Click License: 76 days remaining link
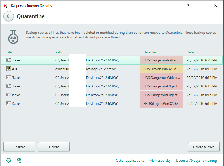The width and height of the screenshot is (224, 166). [196, 161]
